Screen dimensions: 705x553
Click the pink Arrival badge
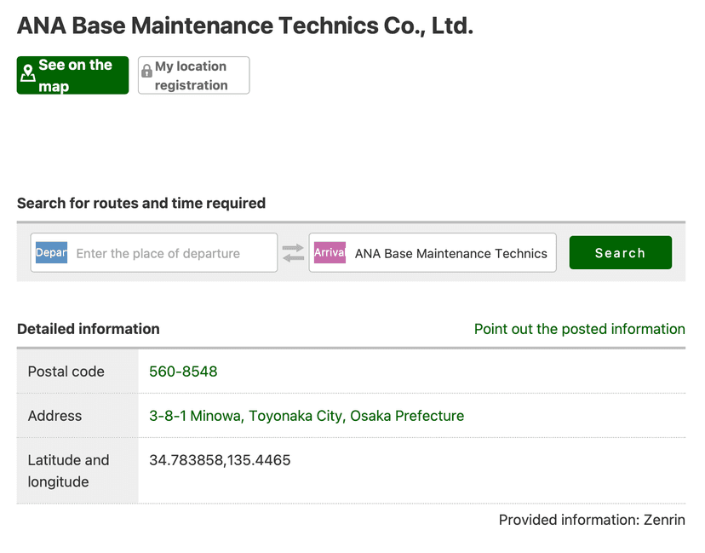pyautogui.click(x=330, y=253)
